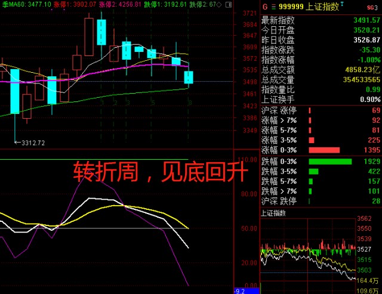Click the blue -9.2 indicator value tag

241,290
